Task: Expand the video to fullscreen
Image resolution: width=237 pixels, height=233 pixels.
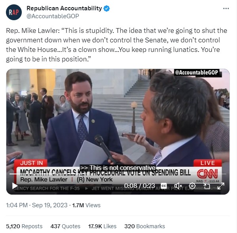Action: tap(221, 186)
